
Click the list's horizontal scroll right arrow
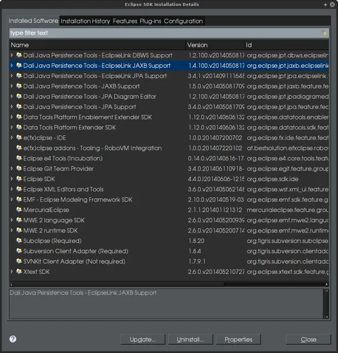pos(326,284)
